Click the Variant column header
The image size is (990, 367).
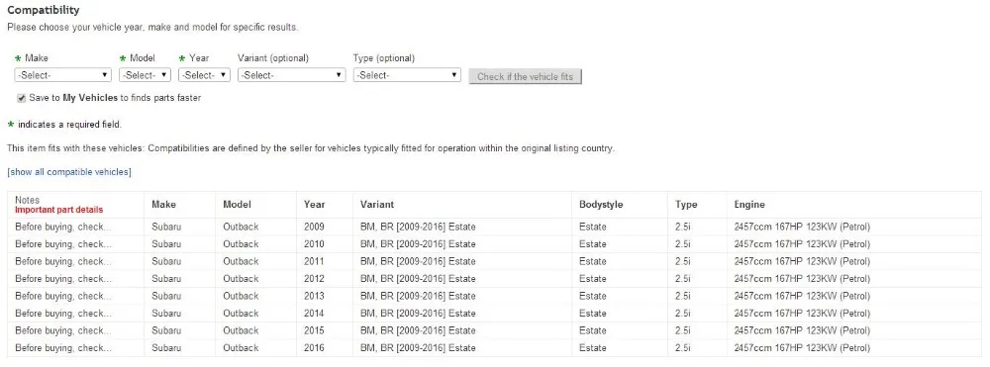tap(377, 205)
